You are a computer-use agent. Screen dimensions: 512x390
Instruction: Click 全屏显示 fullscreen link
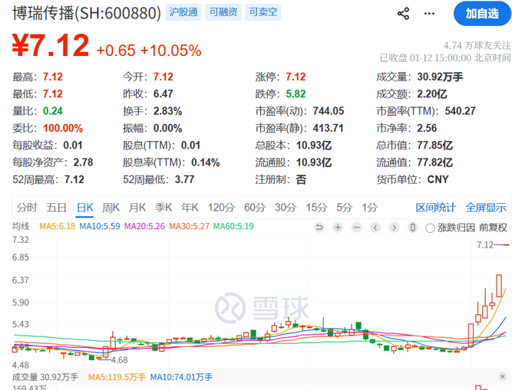pos(486,207)
